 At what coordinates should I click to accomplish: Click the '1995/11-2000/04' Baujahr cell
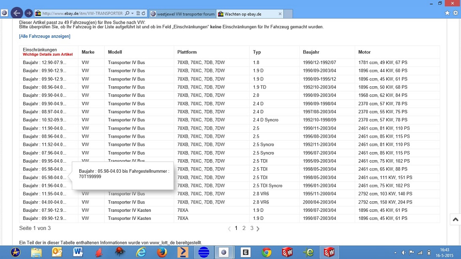click(x=319, y=194)
